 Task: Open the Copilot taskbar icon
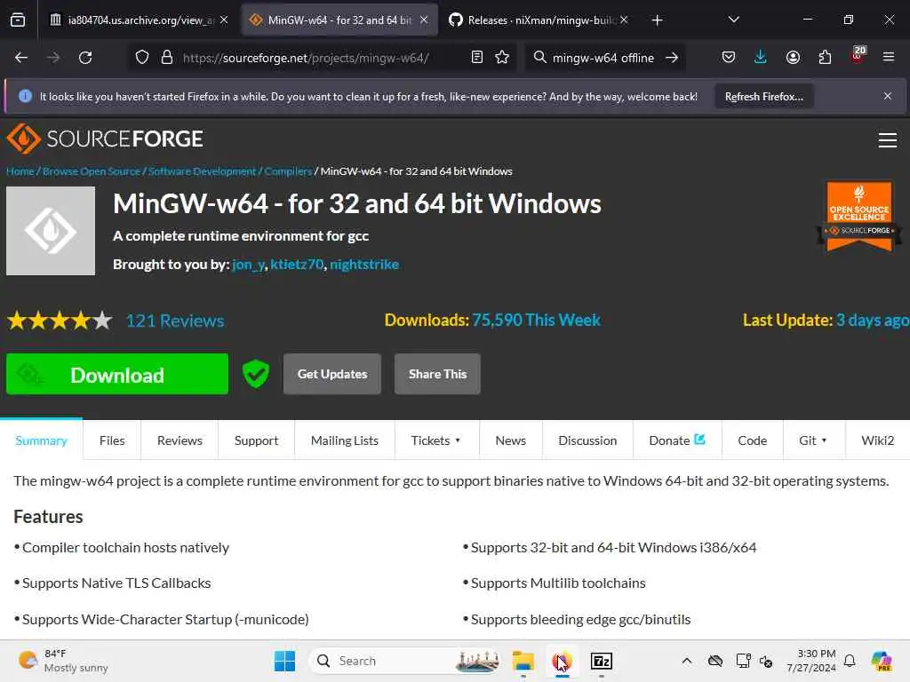click(882, 661)
